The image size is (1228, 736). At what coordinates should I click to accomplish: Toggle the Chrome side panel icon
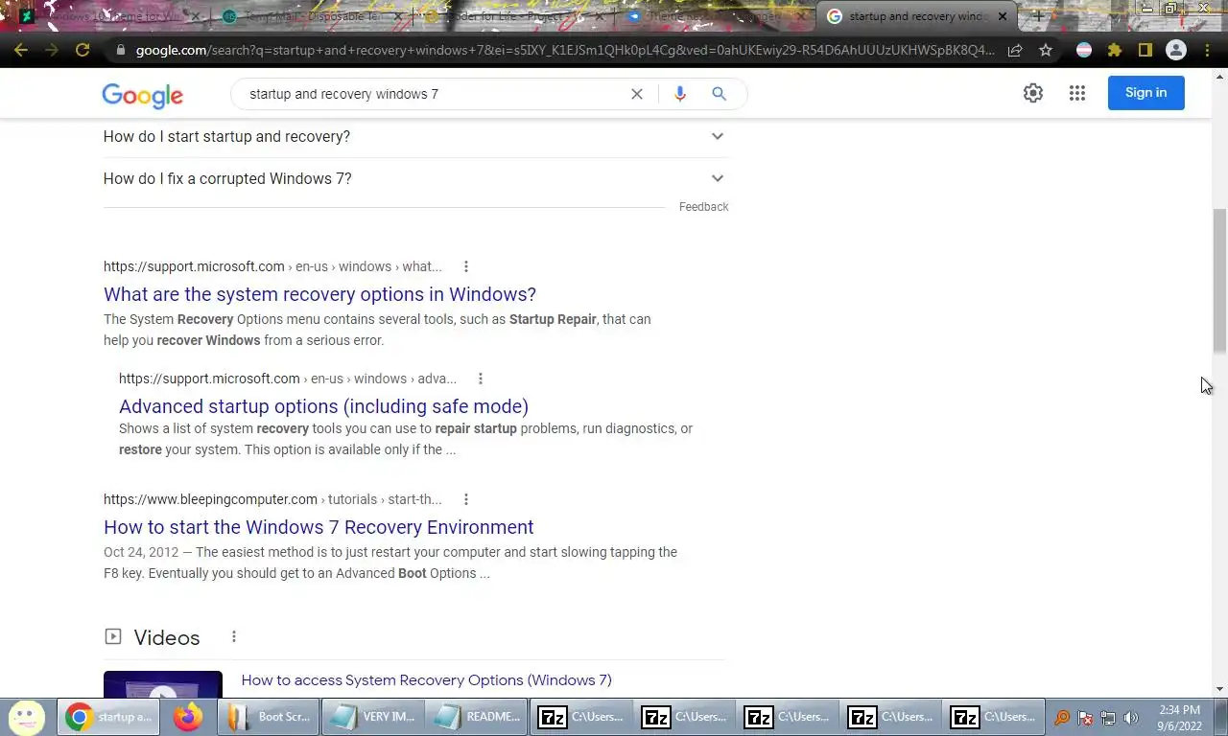(x=1145, y=50)
